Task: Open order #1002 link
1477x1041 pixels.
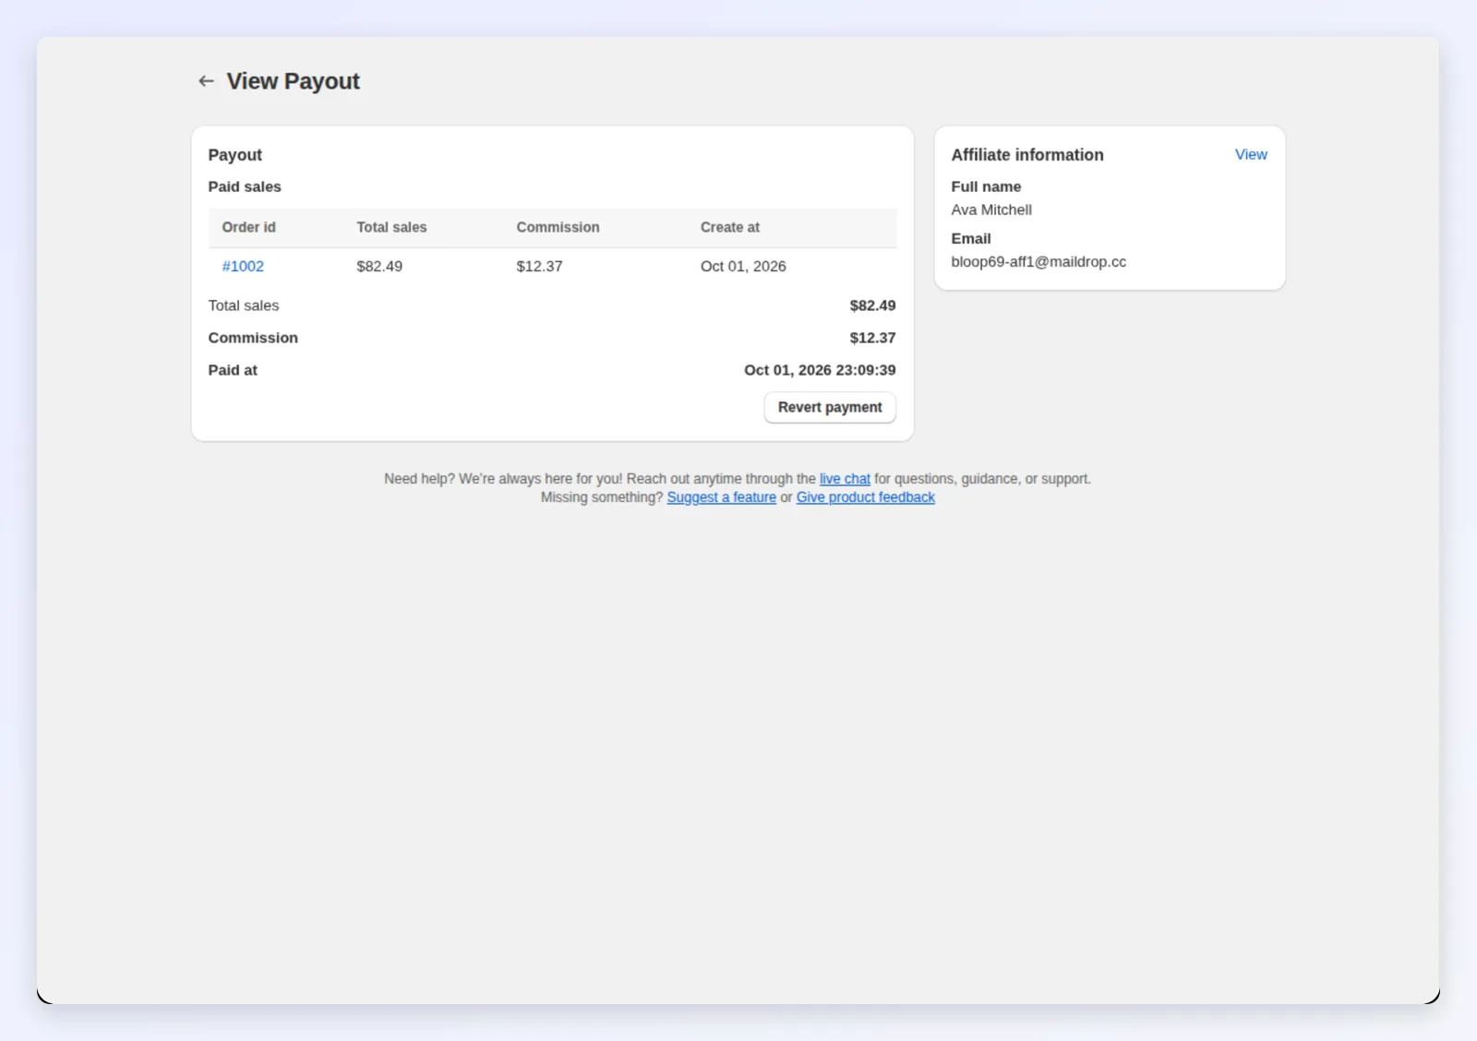Action: 243,267
